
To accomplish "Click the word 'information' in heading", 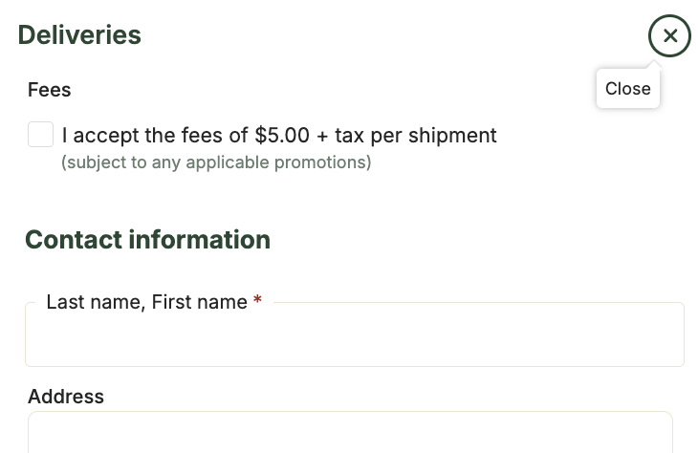I will pos(200,240).
